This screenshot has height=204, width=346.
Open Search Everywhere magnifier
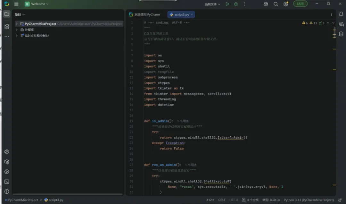point(276,4)
